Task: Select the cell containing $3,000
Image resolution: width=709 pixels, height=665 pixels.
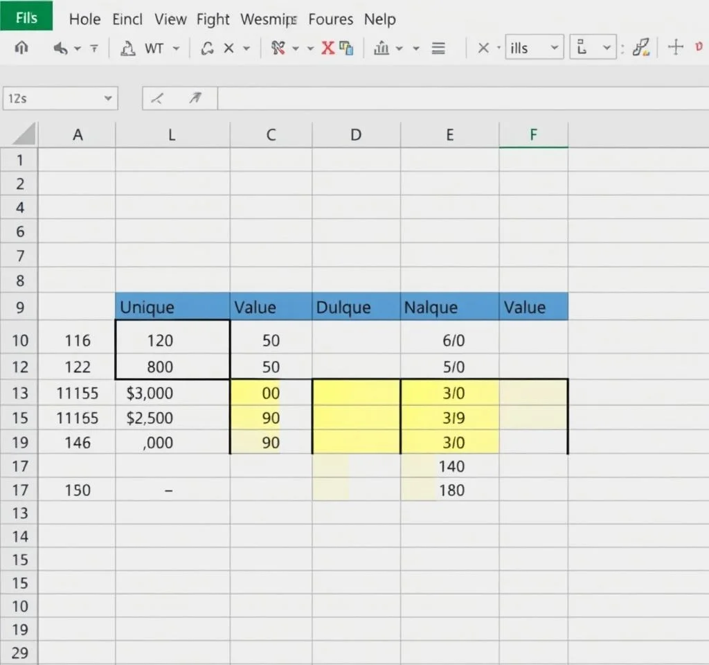Action: [172, 393]
